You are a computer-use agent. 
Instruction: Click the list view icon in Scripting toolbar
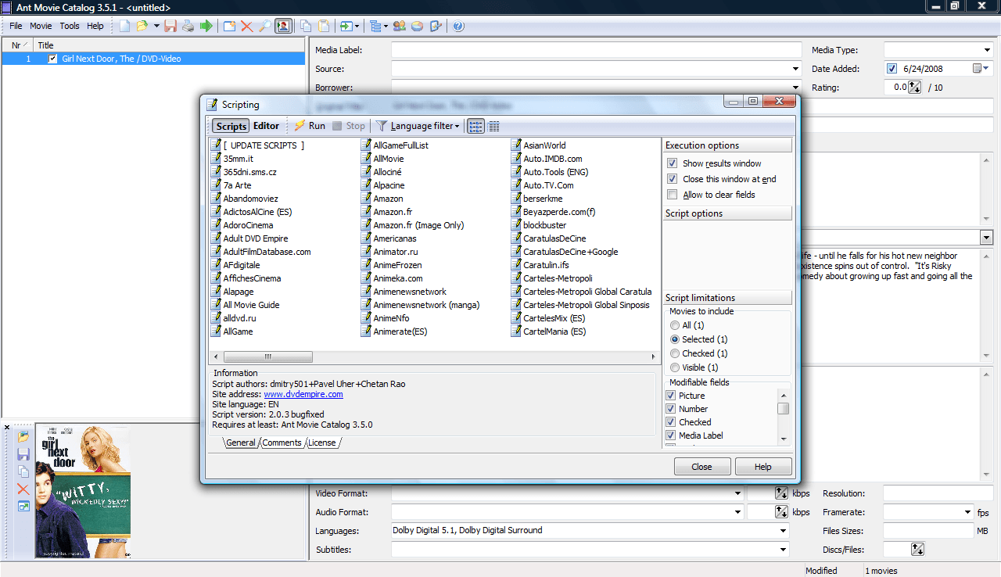(475, 126)
